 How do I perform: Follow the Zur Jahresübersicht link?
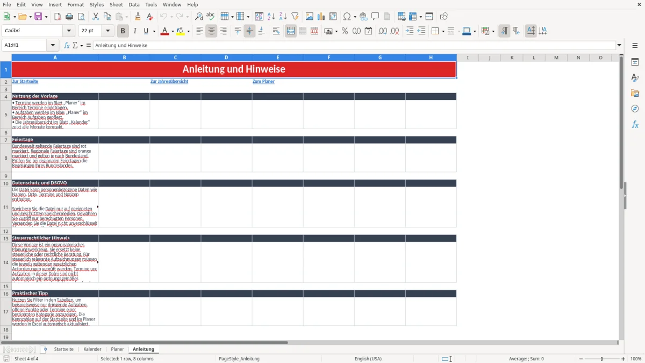[x=169, y=82]
